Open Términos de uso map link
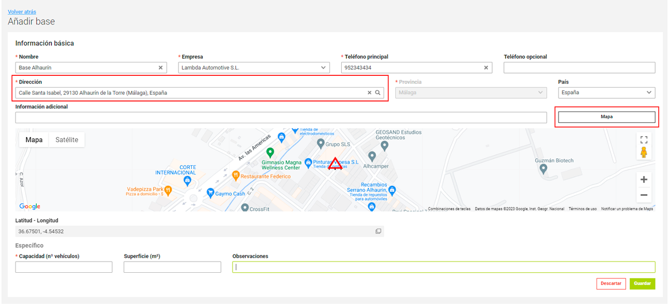 click(x=583, y=209)
